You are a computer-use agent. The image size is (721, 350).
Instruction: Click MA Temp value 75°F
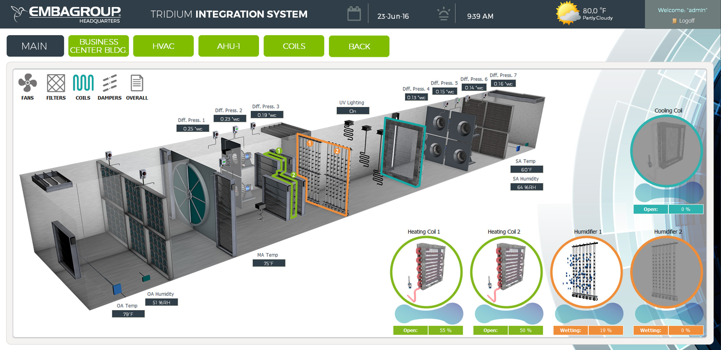[269, 263]
